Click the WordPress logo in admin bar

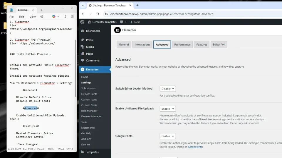tap(82, 22)
